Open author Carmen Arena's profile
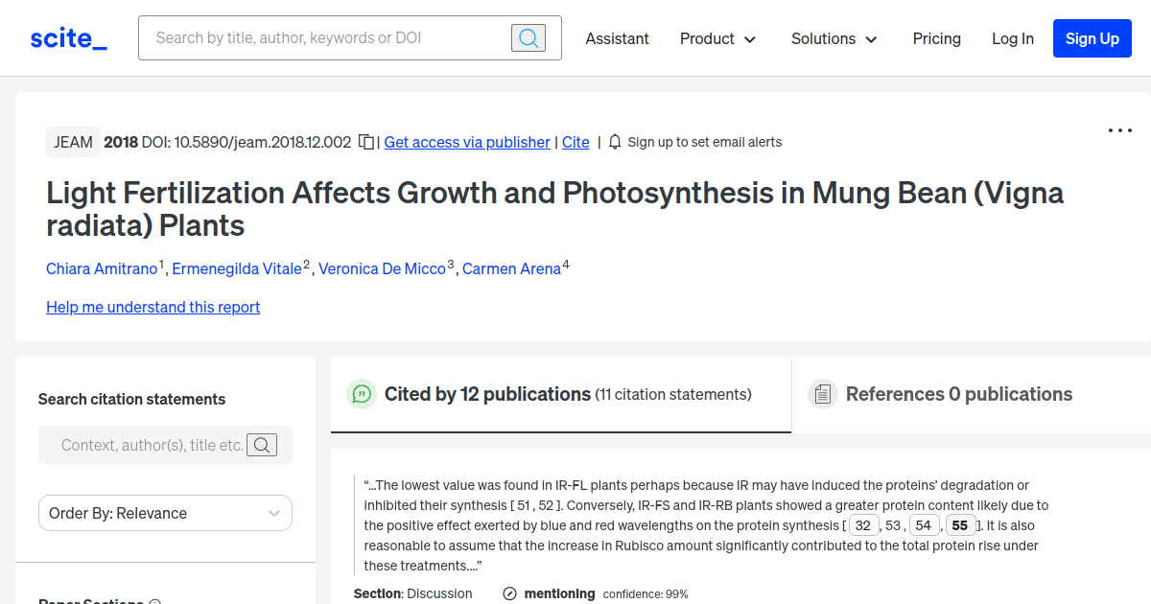The height and width of the screenshot is (604, 1151). click(511, 268)
